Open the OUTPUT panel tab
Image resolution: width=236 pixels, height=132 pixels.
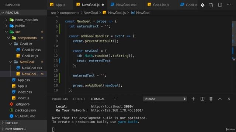(79, 99)
